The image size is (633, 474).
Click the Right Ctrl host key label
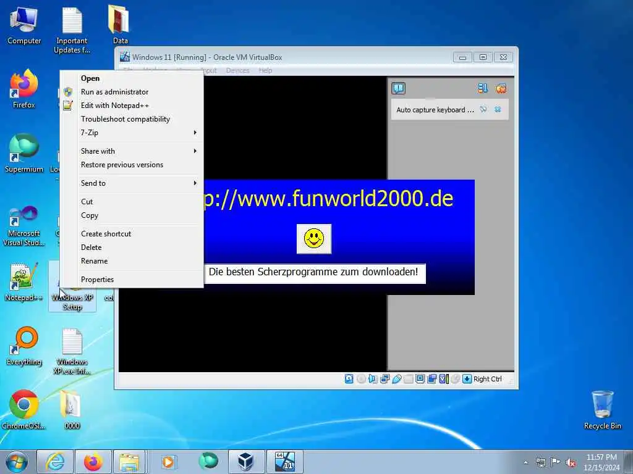pos(487,379)
